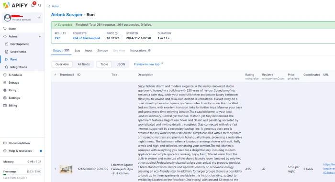Viewport: 335px width, 182px height.
Task: Click the listing thumbnail in row 1
Action: [66, 169]
